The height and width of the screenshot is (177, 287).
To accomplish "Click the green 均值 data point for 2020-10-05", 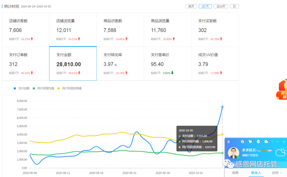I will coord(222,153).
